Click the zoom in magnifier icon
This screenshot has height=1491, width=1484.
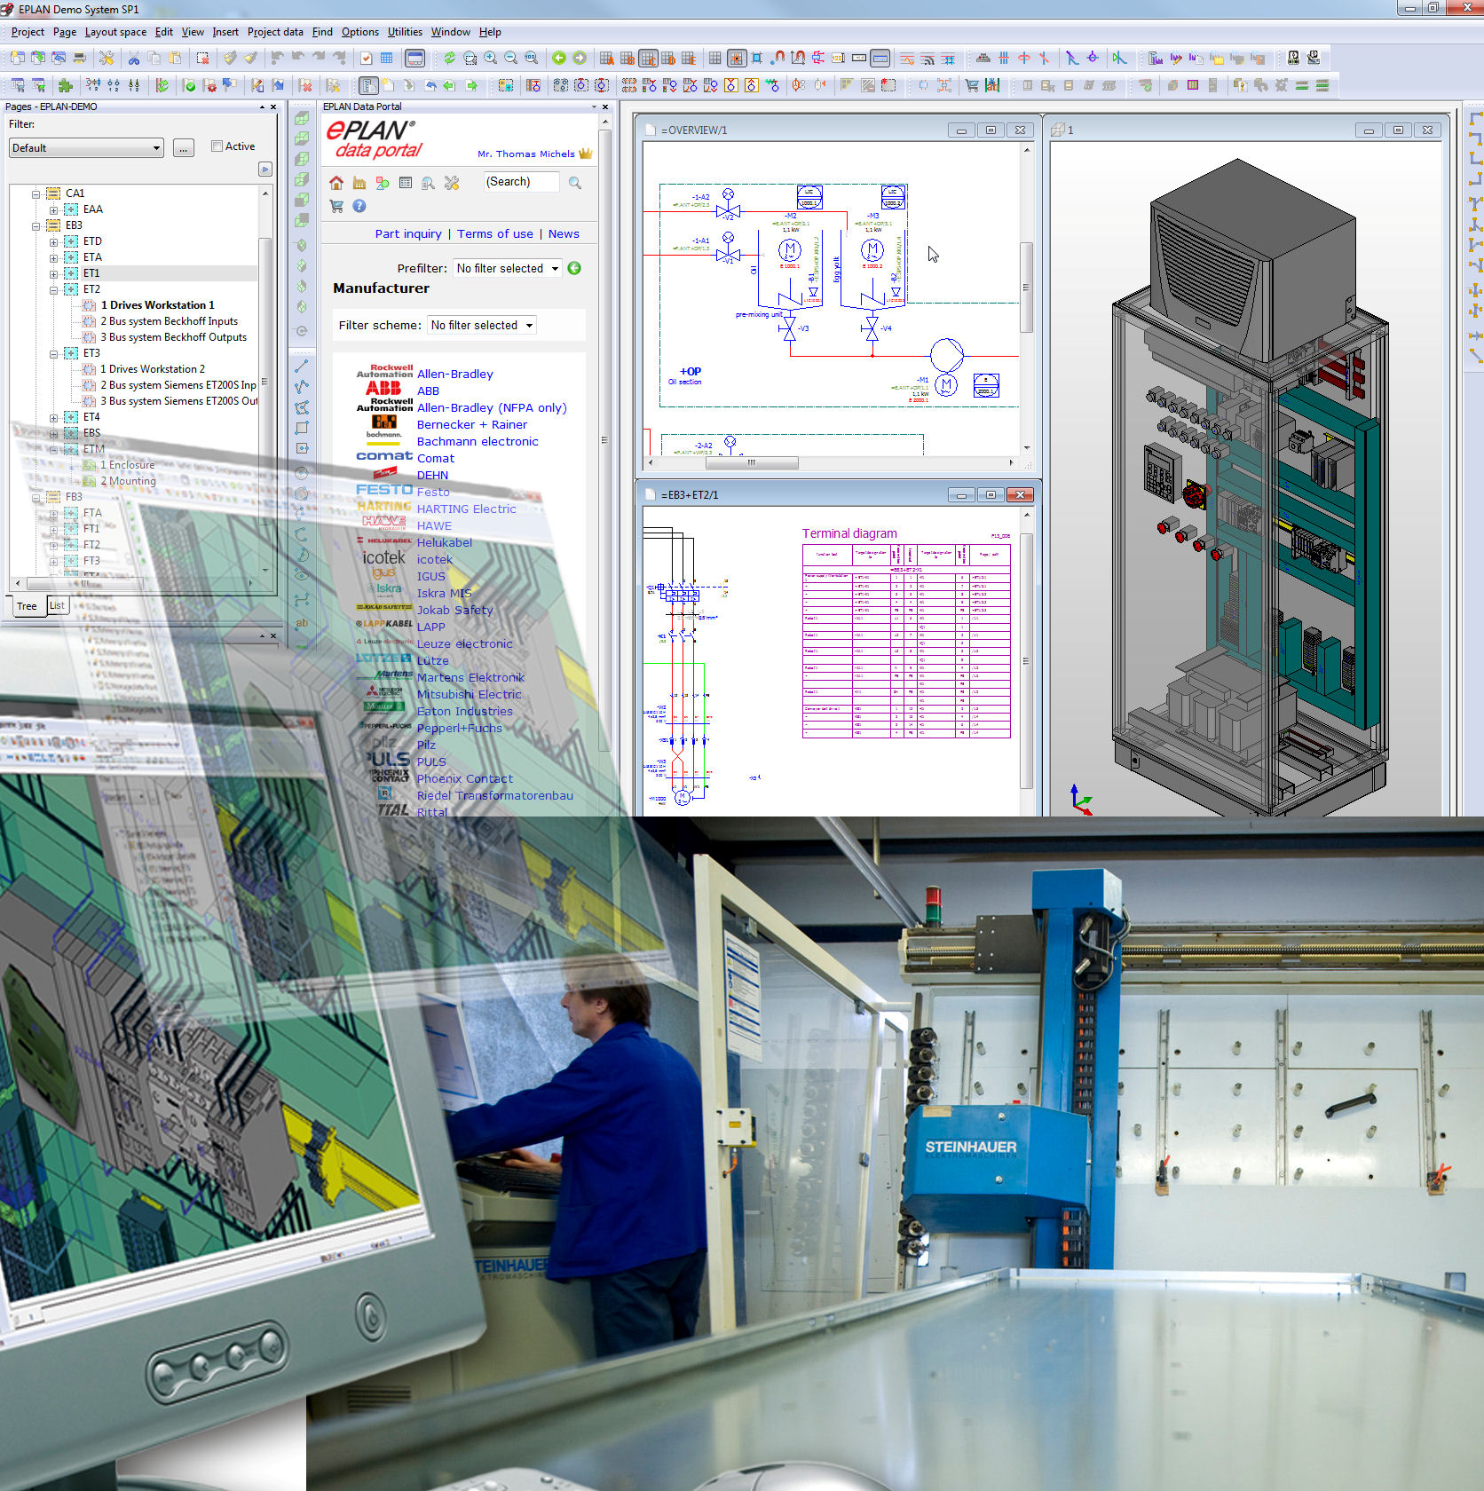pos(491,59)
